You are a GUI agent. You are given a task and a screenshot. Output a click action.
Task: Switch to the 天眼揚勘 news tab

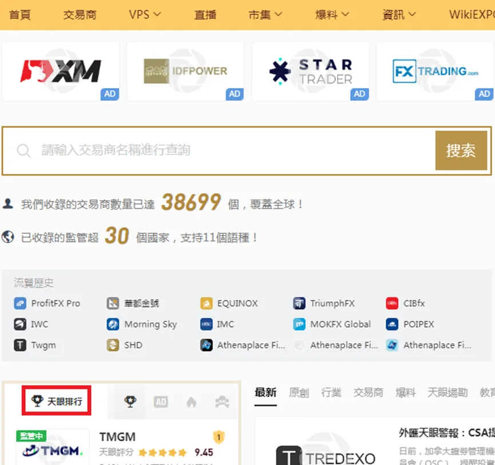(448, 392)
